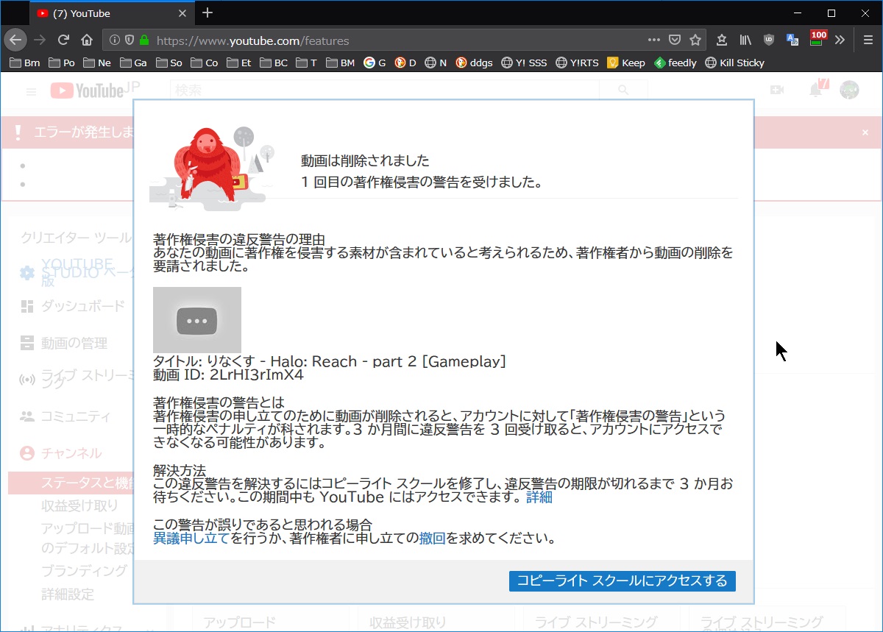Open page actions three-dot menu
Image resolution: width=883 pixels, height=632 pixels.
click(x=653, y=40)
